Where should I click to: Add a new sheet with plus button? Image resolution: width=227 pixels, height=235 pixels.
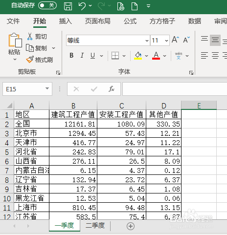(131, 226)
